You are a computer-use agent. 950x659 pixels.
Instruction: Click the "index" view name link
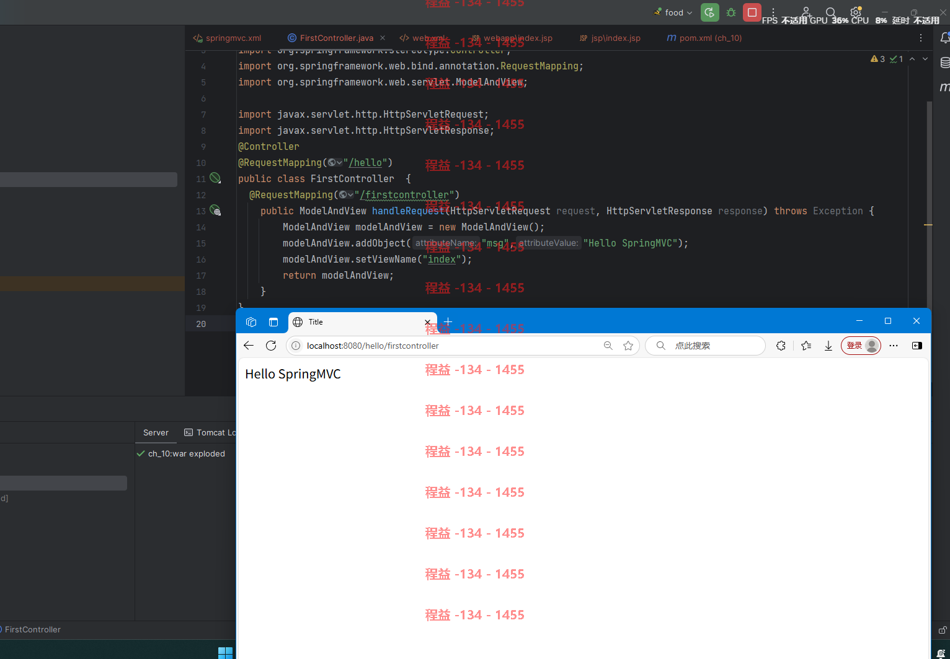pos(442,259)
